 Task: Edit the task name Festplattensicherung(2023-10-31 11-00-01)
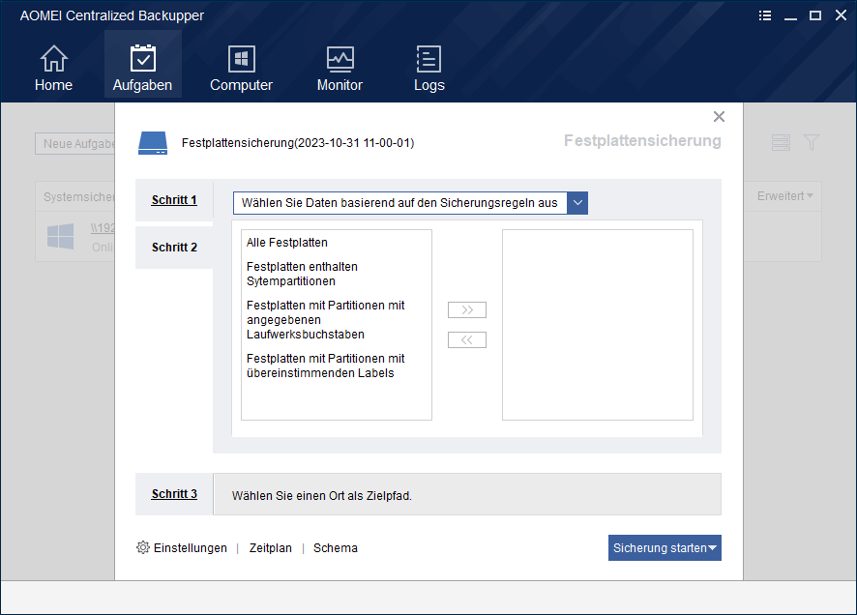[298, 142]
